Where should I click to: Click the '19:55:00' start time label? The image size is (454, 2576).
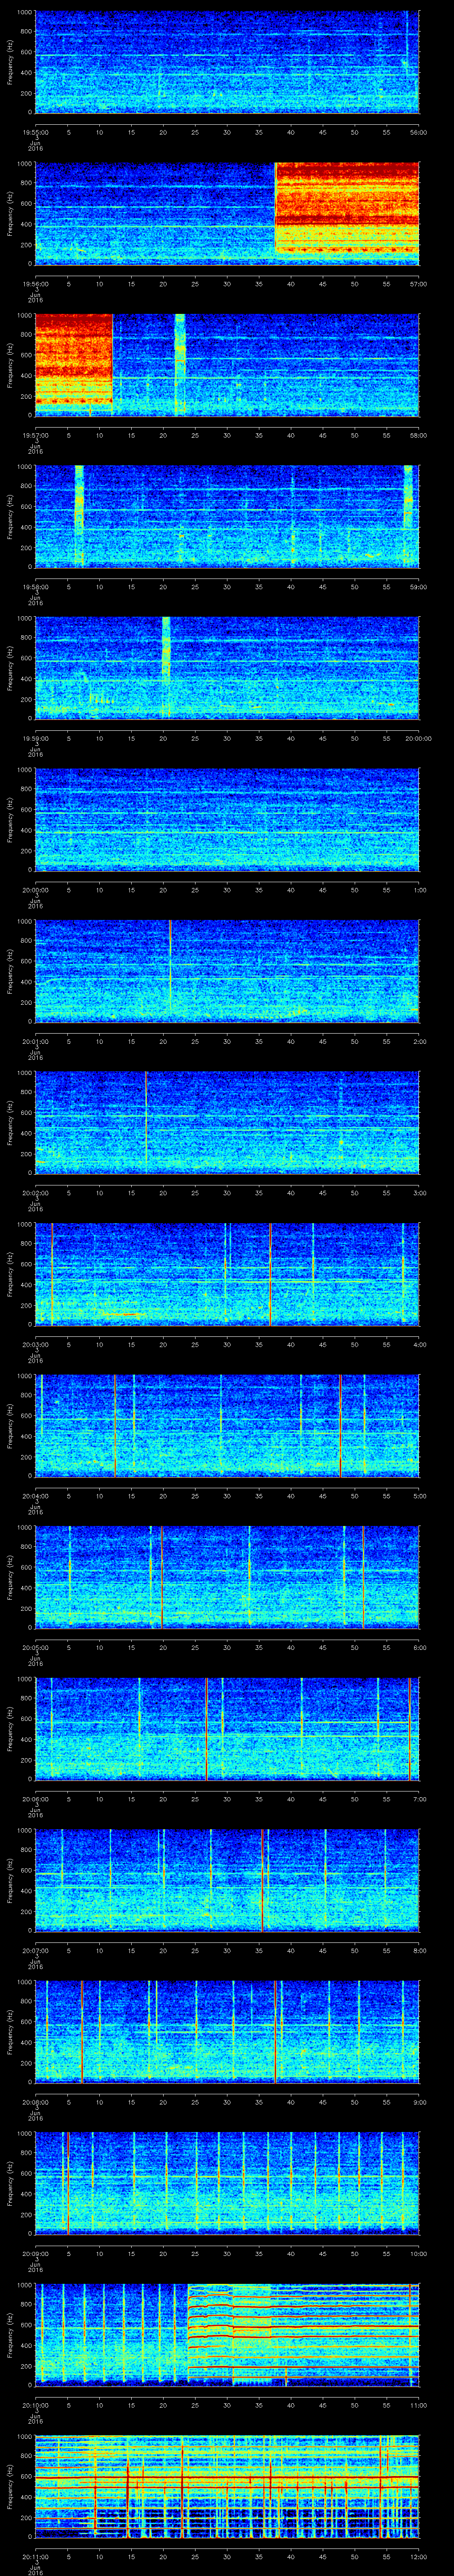[36, 132]
